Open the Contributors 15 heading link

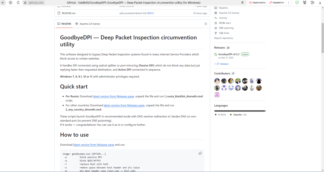[x=225, y=73]
